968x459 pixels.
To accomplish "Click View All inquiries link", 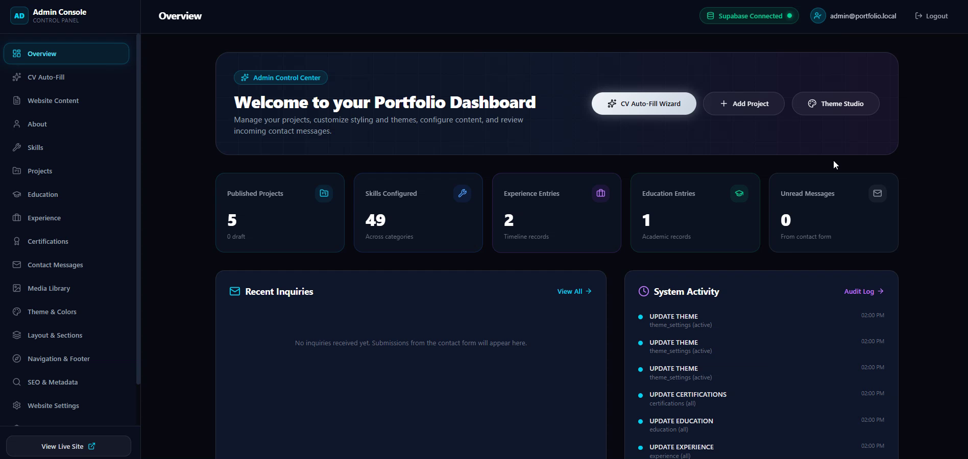I will (x=574, y=291).
